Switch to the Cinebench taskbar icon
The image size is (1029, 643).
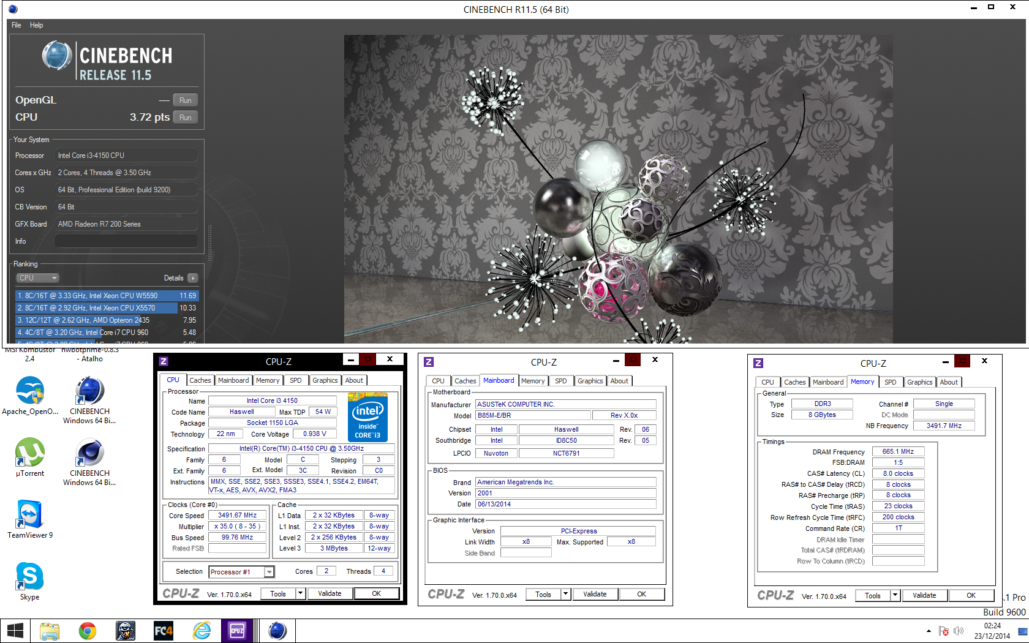click(277, 630)
